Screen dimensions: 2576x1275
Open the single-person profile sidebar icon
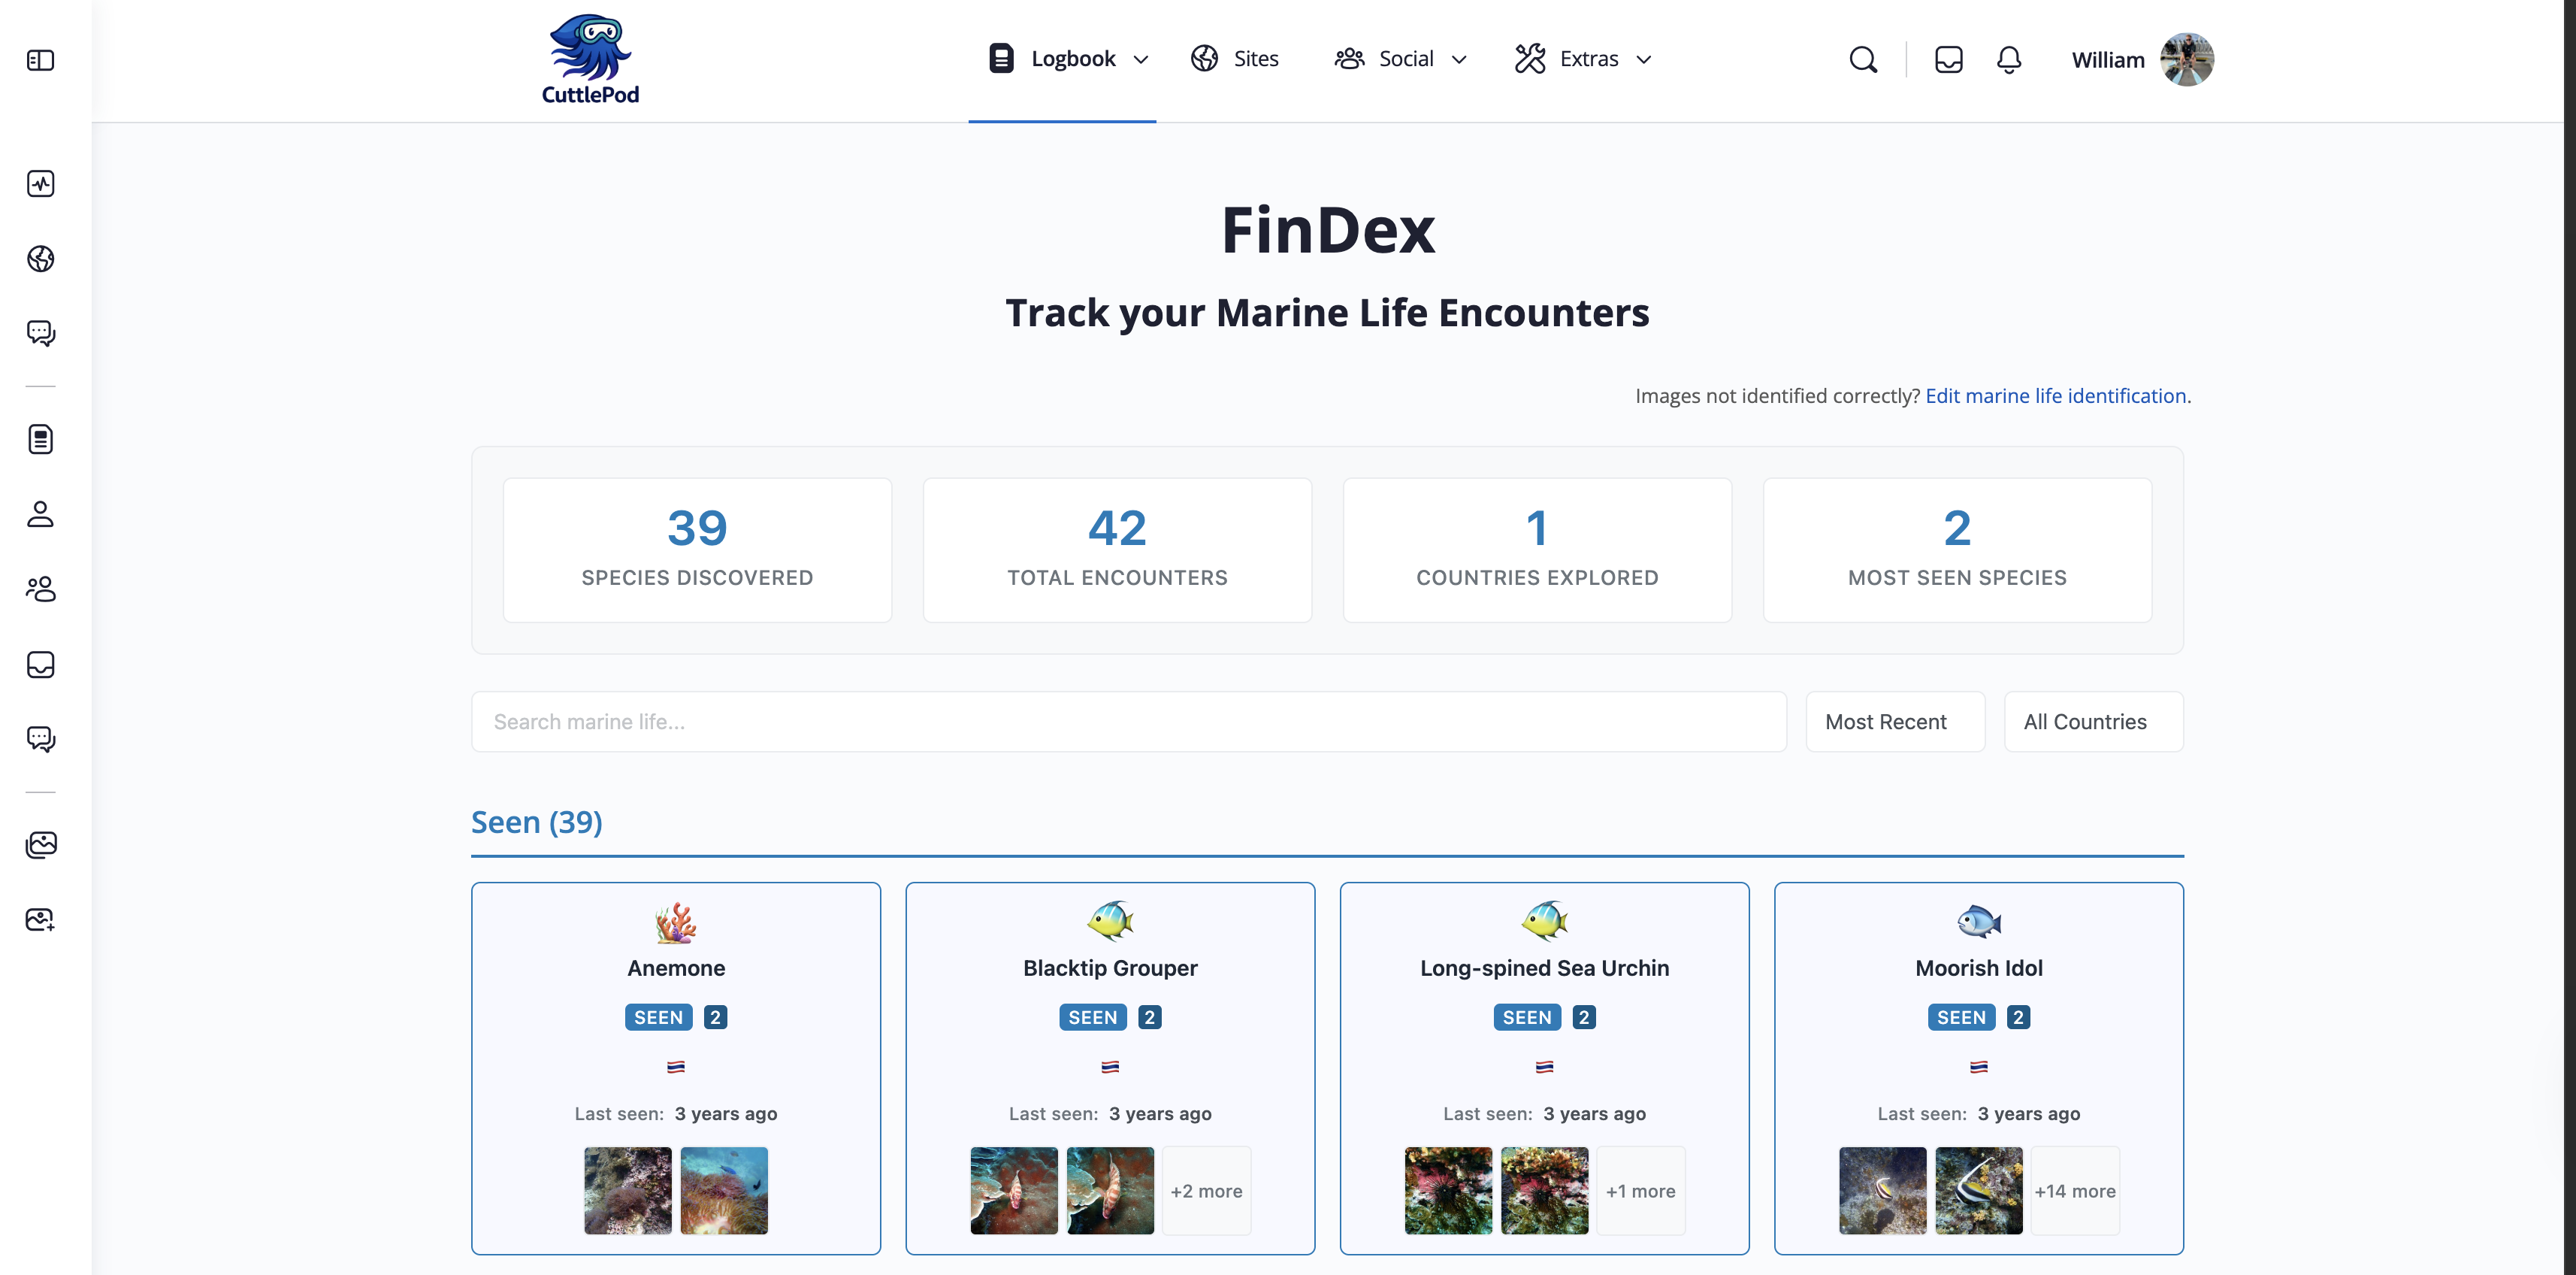click(40, 514)
